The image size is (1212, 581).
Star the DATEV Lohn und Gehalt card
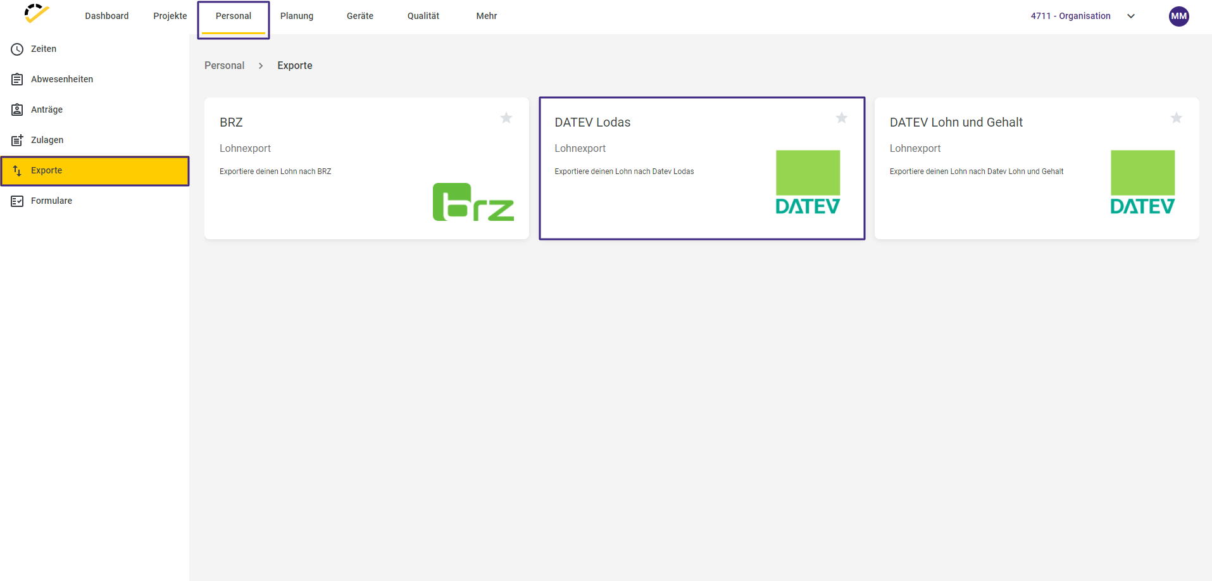click(x=1177, y=118)
